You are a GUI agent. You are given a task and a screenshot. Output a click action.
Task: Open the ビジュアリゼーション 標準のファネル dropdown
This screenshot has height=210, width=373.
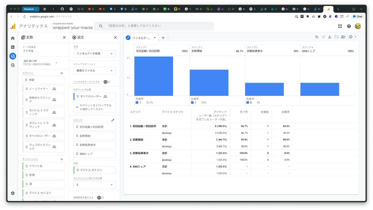(x=95, y=71)
